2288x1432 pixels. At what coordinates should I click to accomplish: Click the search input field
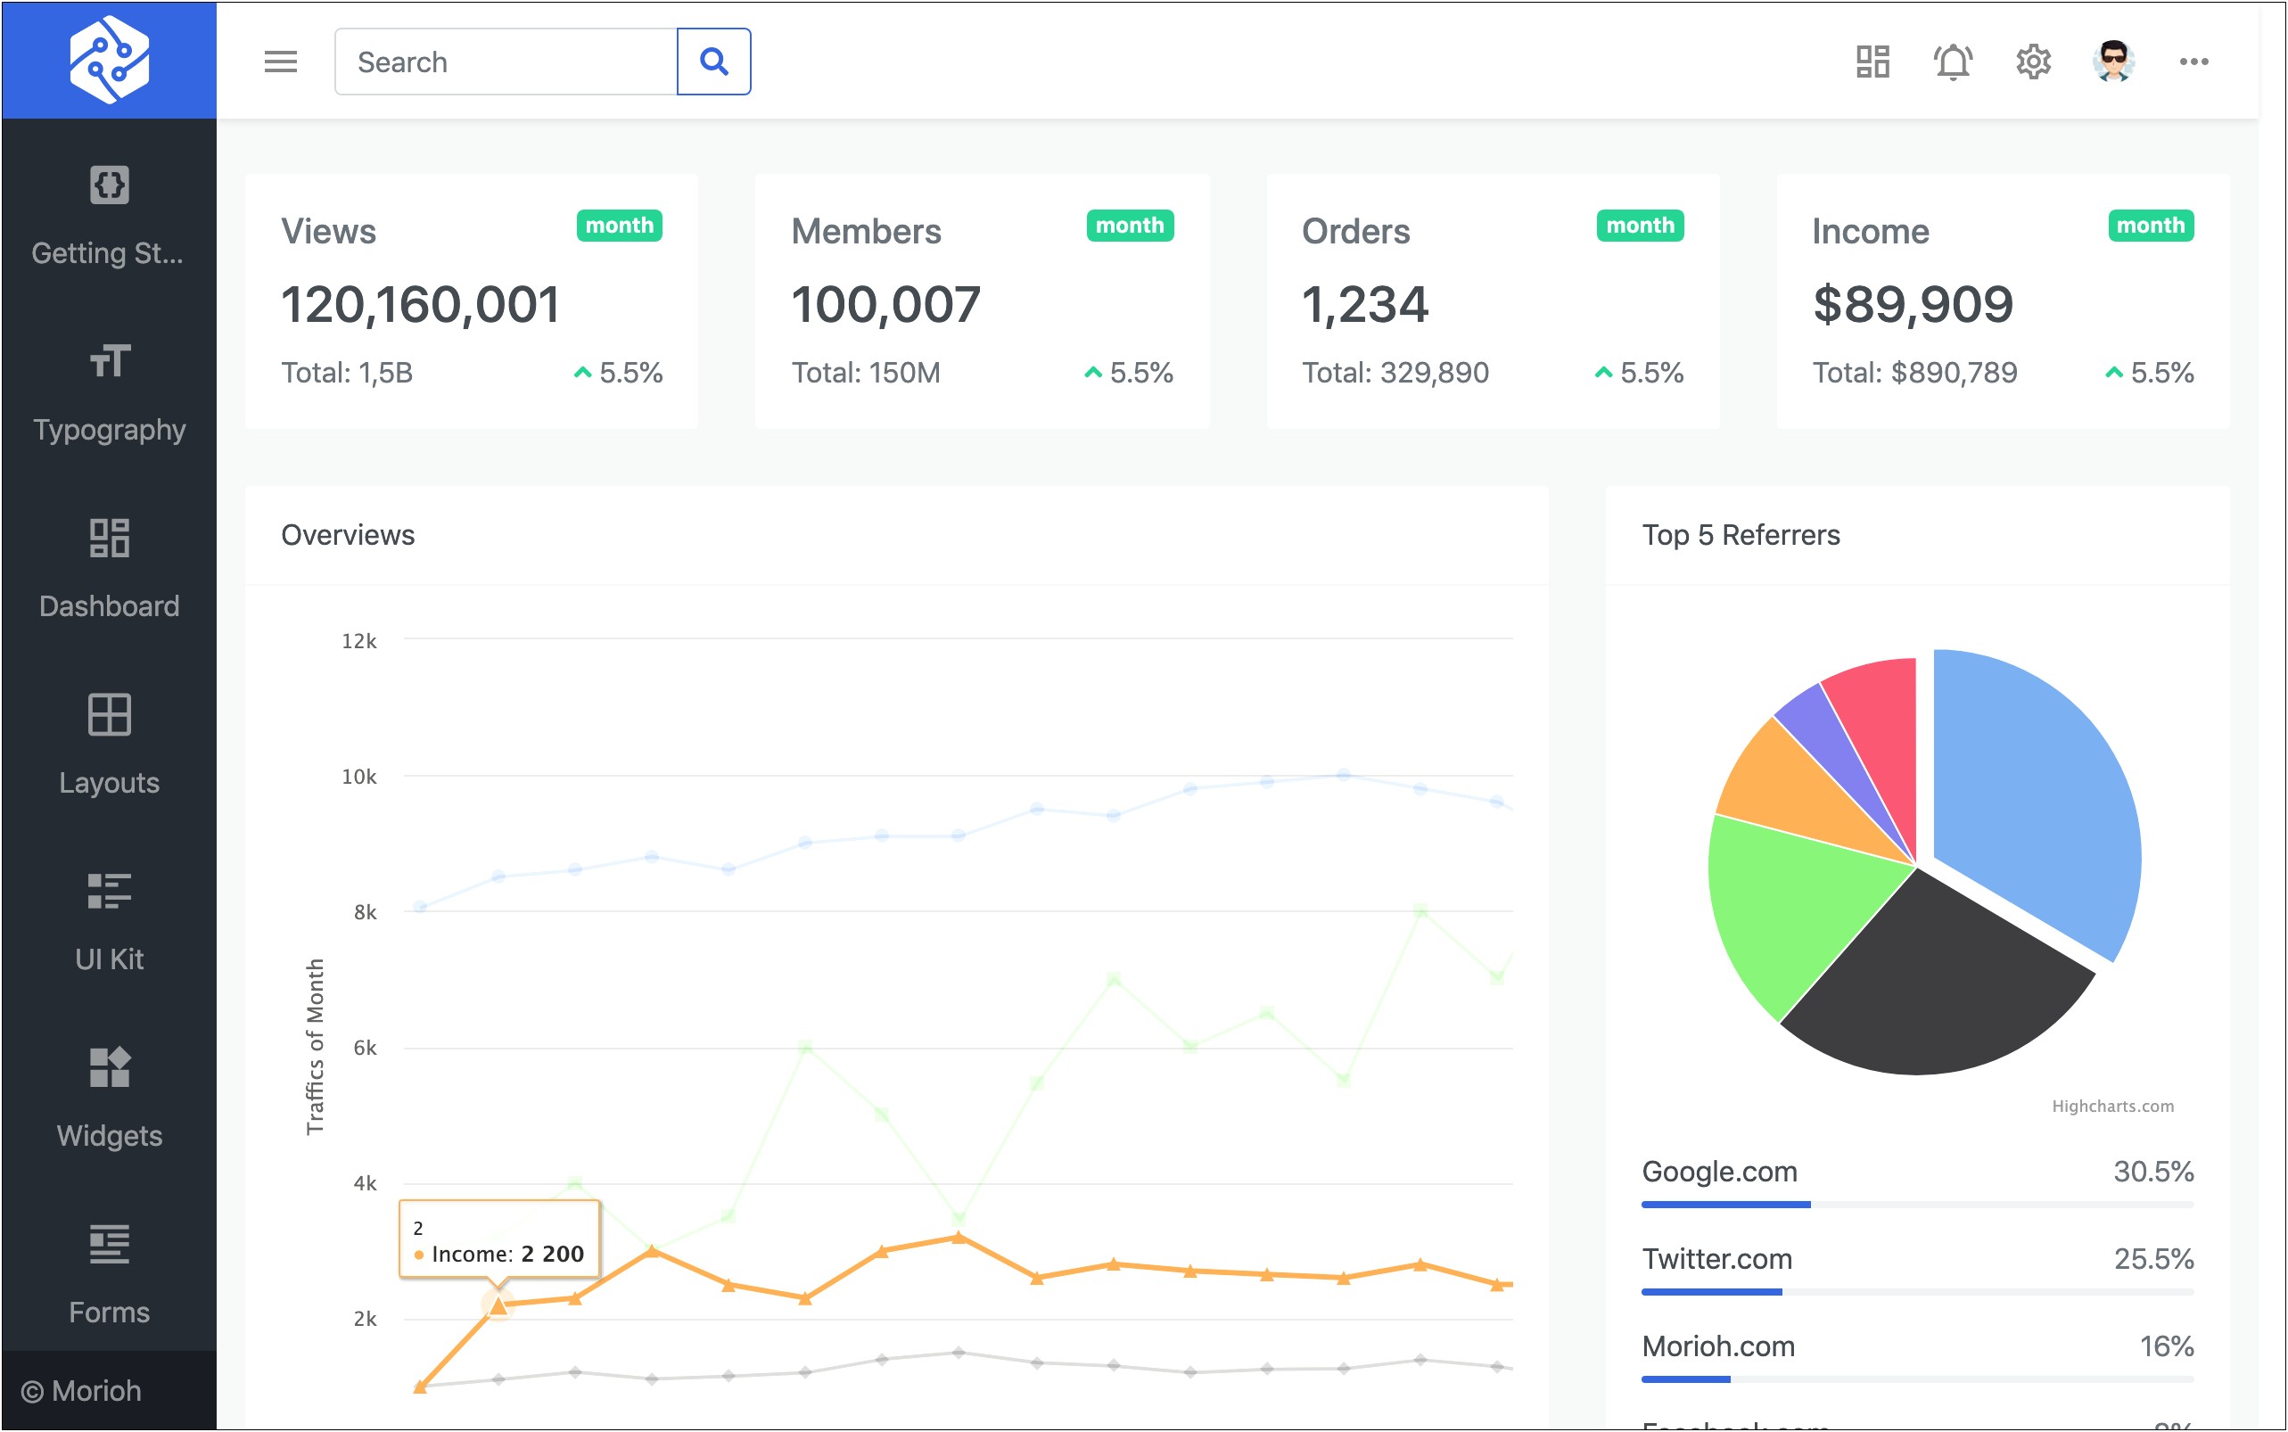click(505, 61)
